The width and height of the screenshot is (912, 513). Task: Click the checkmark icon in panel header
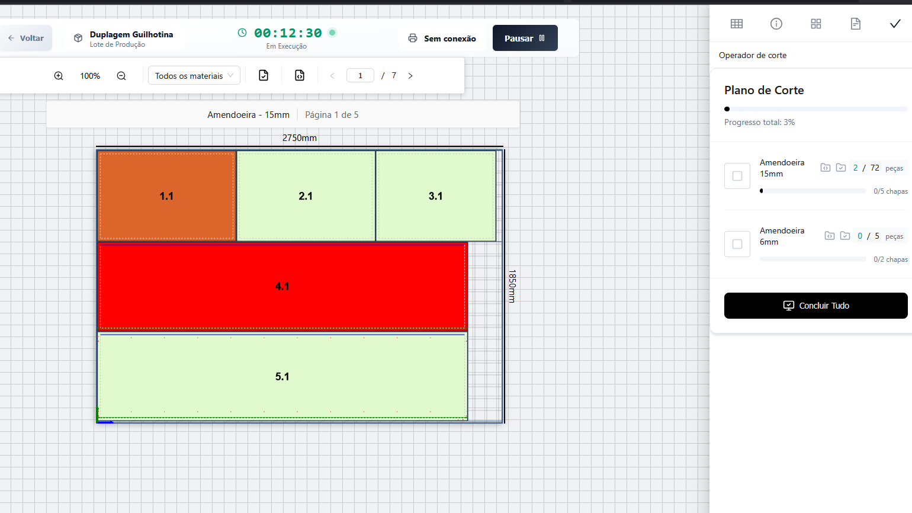(x=895, y=24)
